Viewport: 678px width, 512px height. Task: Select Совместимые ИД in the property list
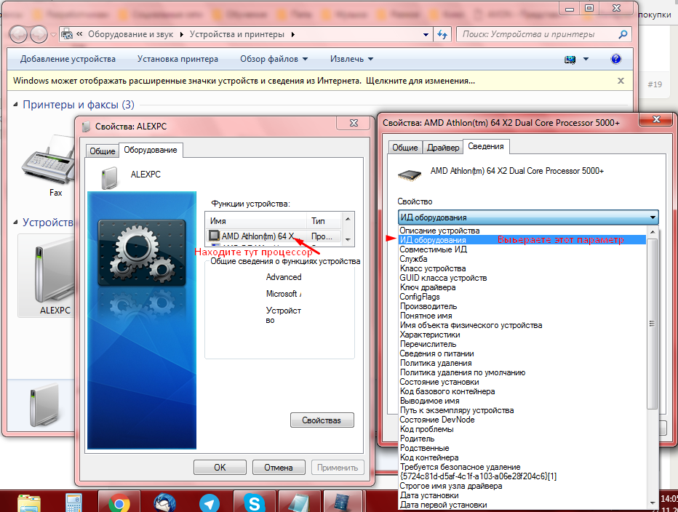pos(434,249)
